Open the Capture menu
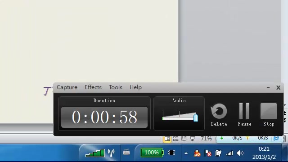288x162 pixels. (67, 87)
